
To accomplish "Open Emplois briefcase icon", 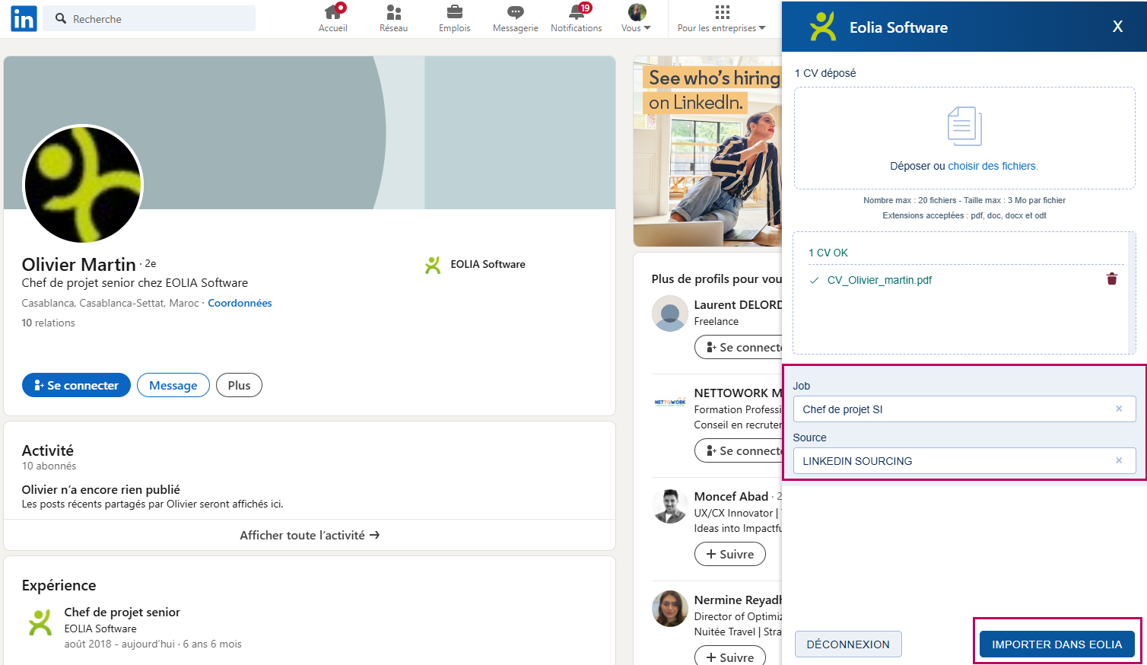I will 454,12.
